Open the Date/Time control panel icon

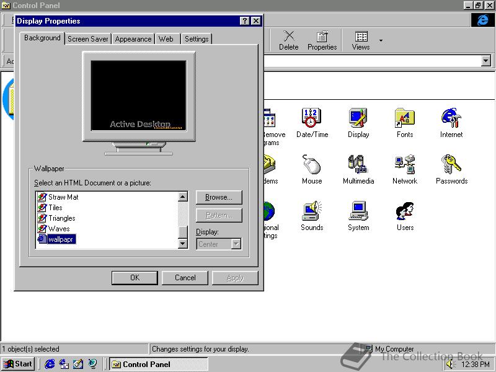pos(312,123)
